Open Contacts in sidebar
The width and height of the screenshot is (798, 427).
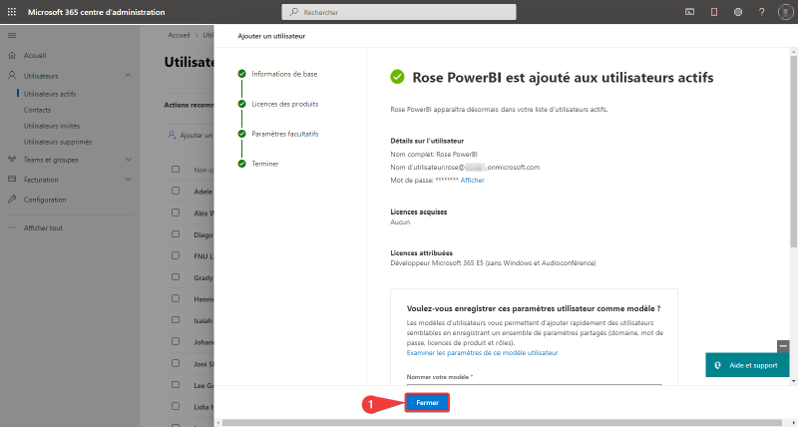[37, 110]
